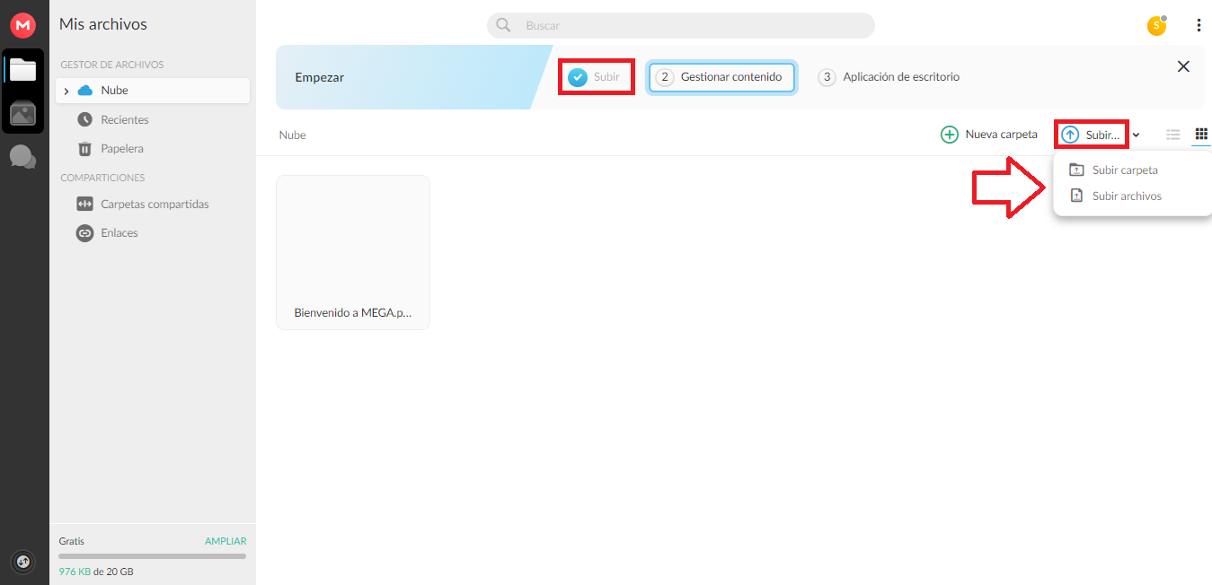
Task: Open the cloud drive folder icon in sidebar
Action: point(22,69)
